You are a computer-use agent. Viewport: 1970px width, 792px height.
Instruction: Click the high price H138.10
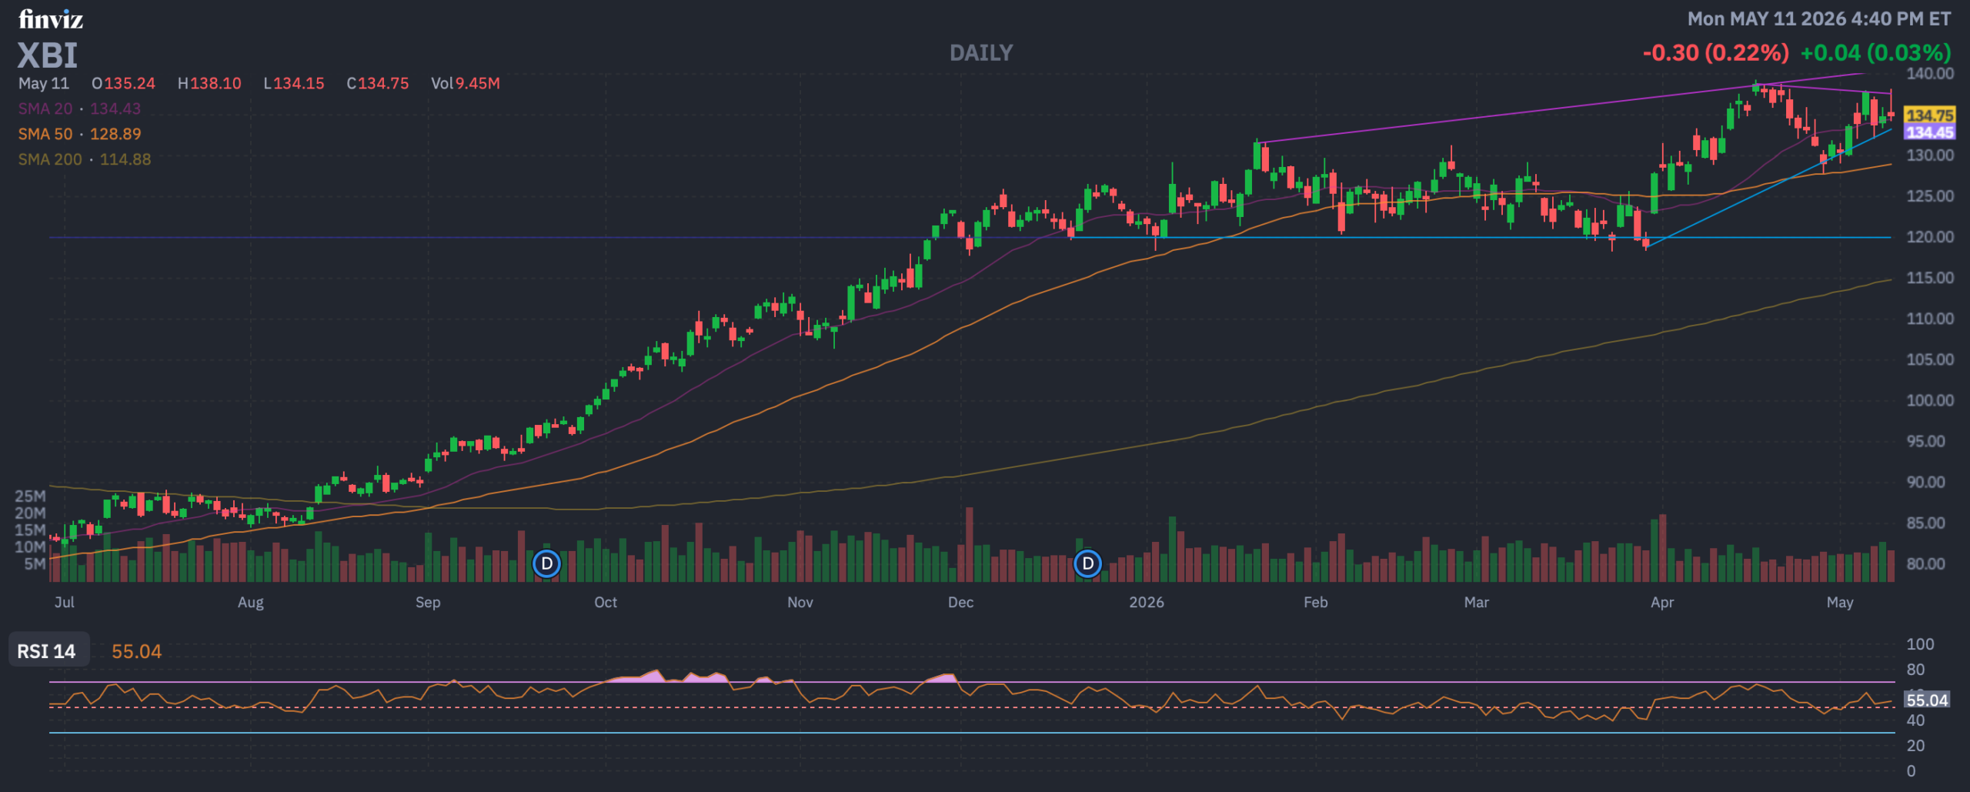209,83
